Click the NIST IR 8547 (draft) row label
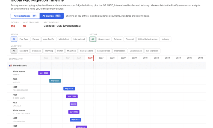 click(19, 96)
